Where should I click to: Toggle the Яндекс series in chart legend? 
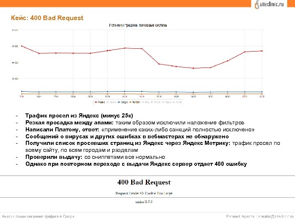click(100, 102)
